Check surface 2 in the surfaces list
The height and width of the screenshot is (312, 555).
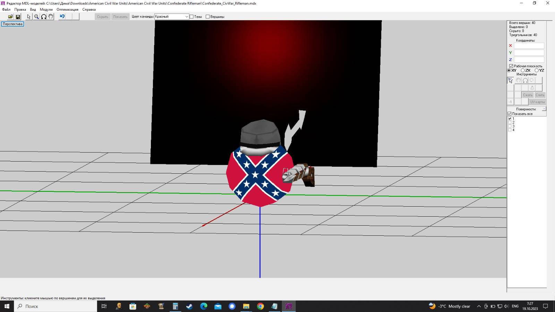[510, 122]
